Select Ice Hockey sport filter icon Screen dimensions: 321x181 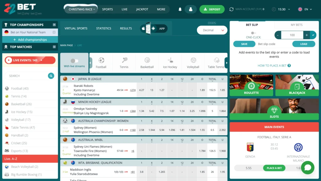point(170,60)
